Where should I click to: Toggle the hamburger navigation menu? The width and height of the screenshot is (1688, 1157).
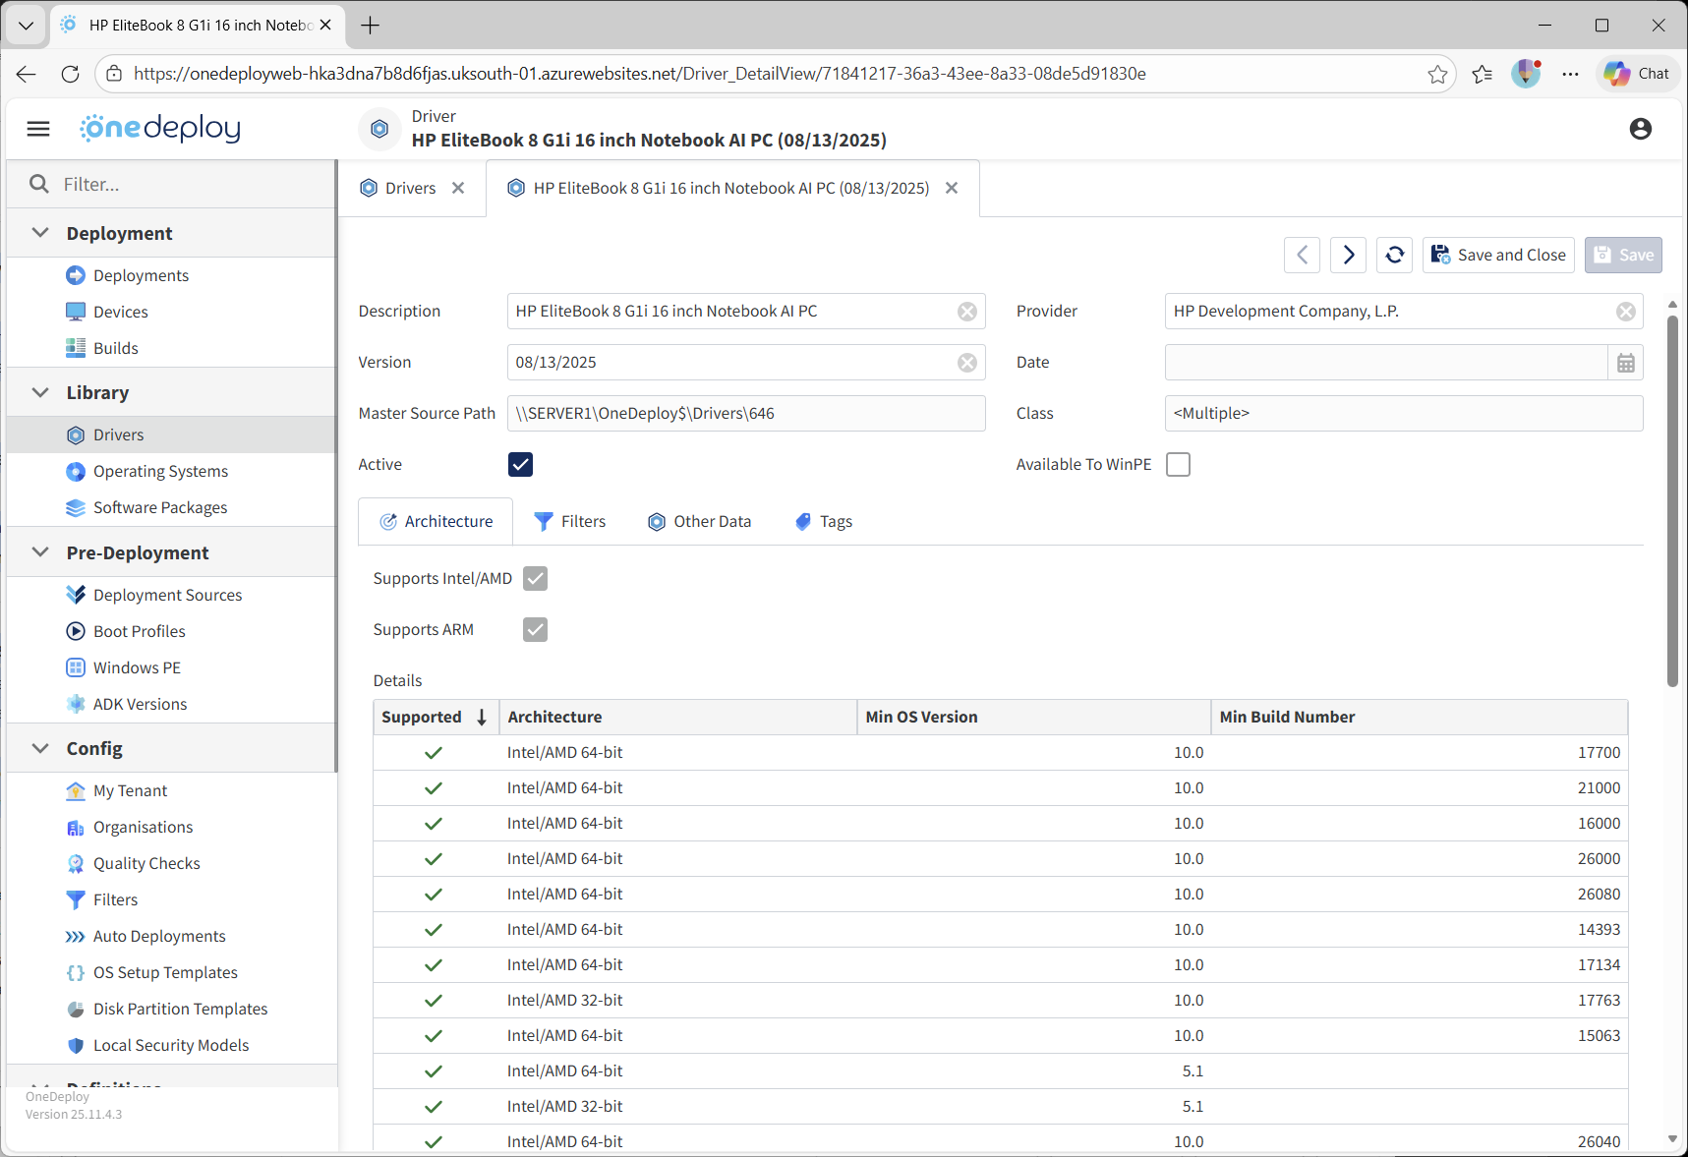tap(38, 129)
